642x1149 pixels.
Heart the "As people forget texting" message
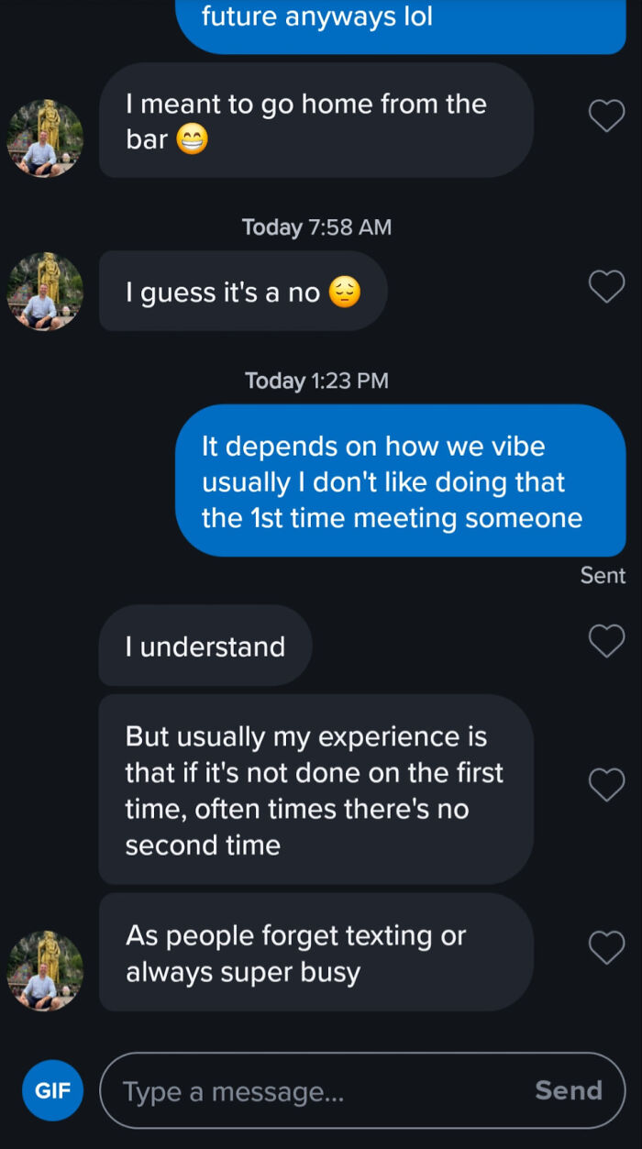(606, 947)
